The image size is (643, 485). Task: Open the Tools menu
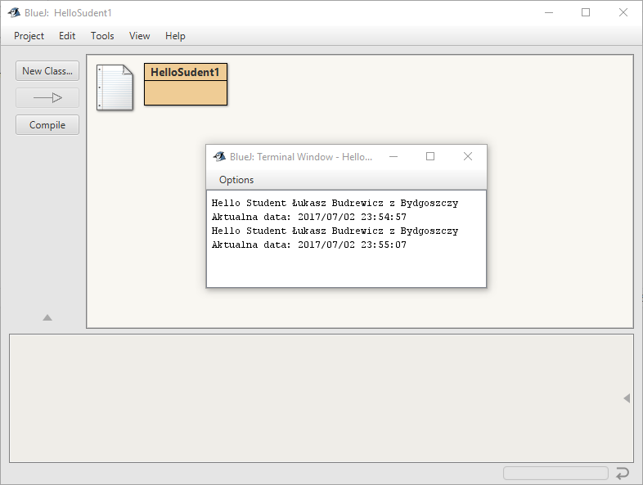pos(102,36)
